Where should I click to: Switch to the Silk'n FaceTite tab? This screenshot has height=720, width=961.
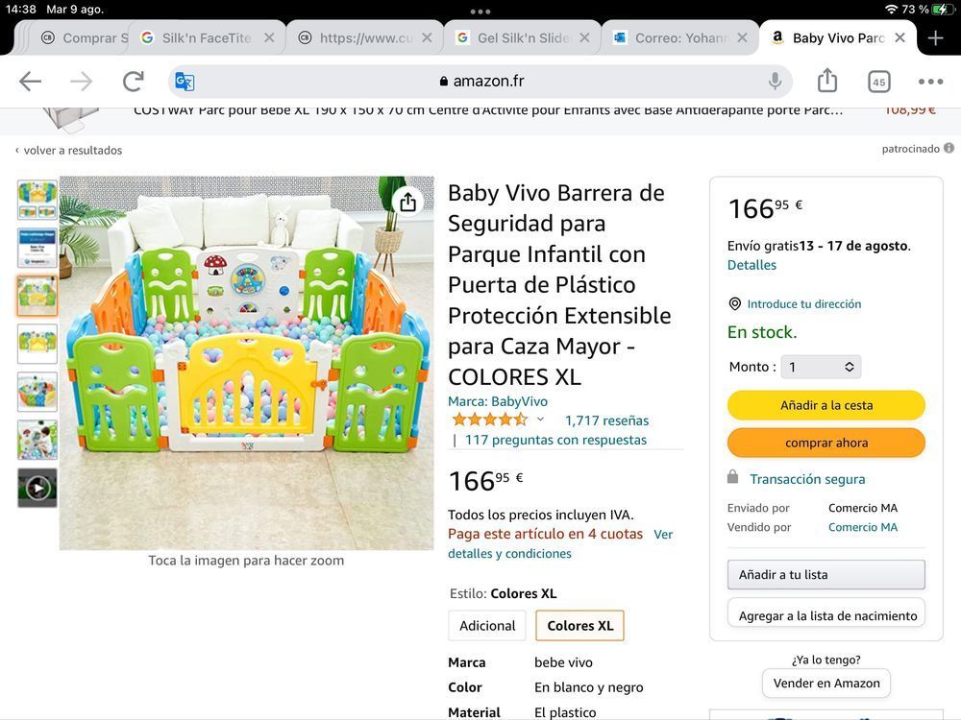point(208,38)
